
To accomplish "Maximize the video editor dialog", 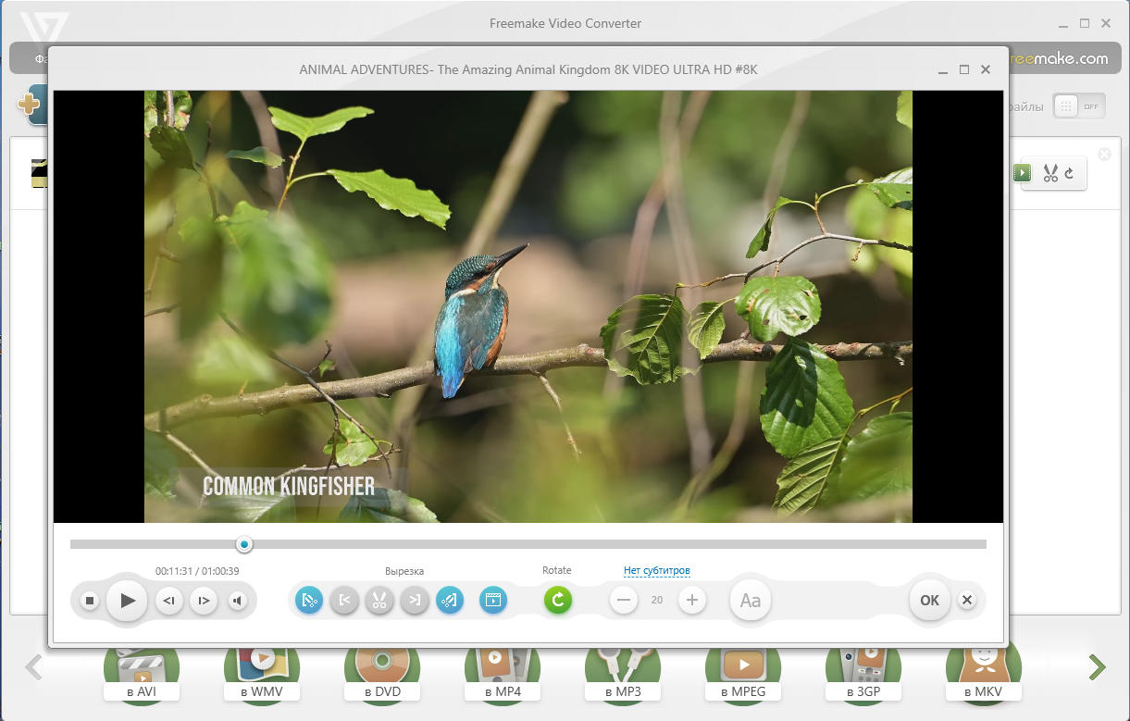I will coord(963,69).
